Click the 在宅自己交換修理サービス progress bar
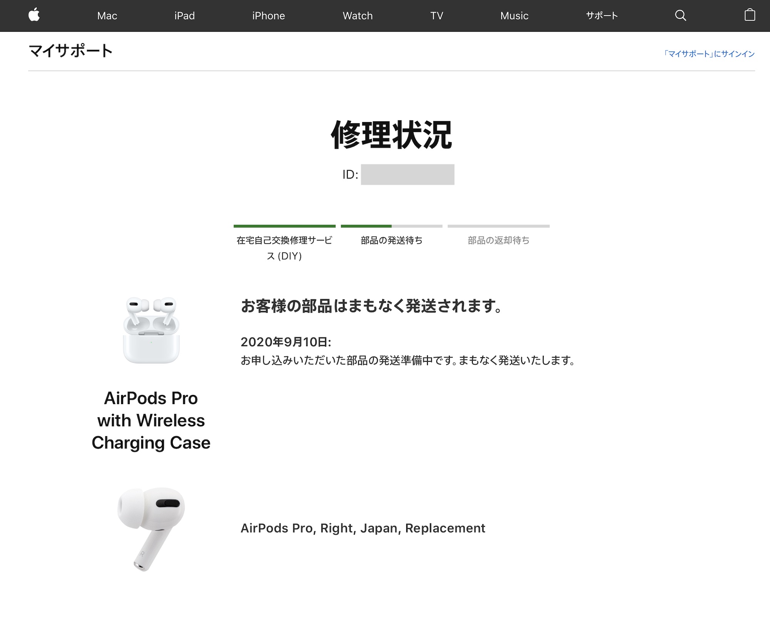The width and height of the screenshot is (770, 617). (284, 226)
